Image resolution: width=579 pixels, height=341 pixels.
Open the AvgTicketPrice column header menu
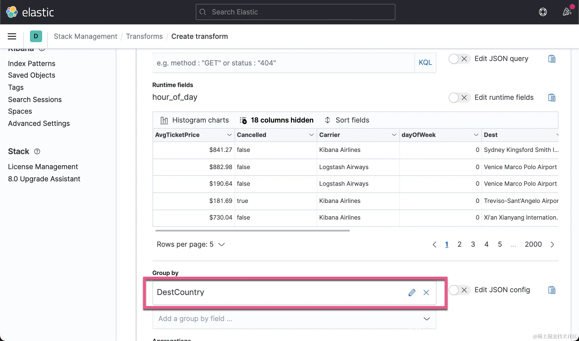click(229, 135)
